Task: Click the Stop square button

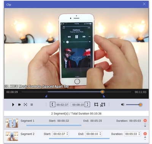Action: [32, 104]
